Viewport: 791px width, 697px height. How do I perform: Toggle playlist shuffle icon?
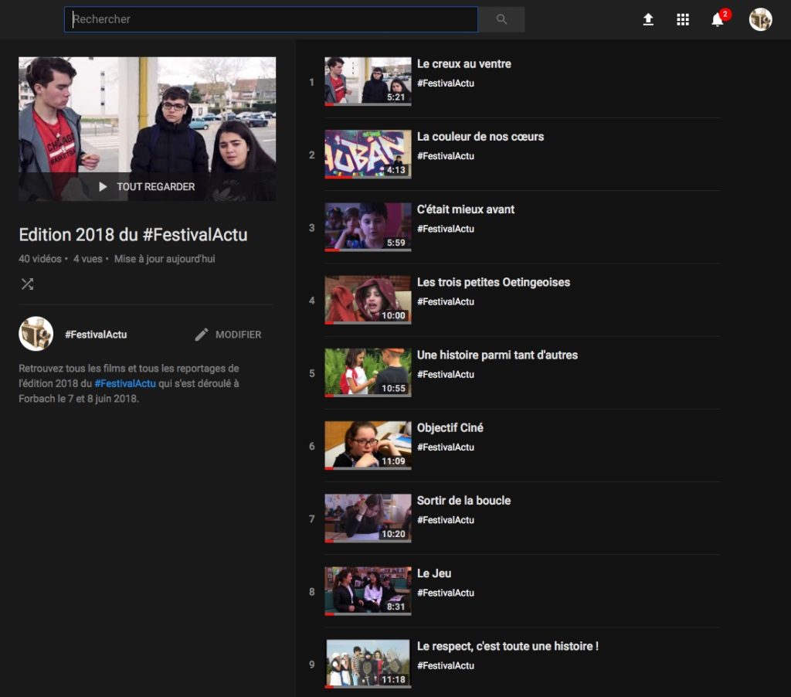point(27,284)
